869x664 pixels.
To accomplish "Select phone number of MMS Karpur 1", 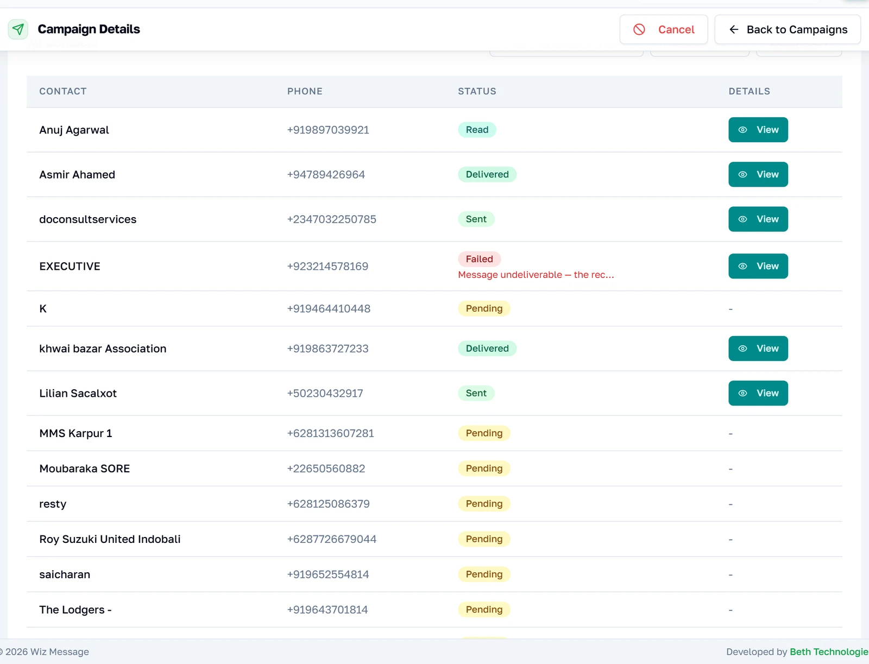I will pyautogui.click(x=330, y=433).
